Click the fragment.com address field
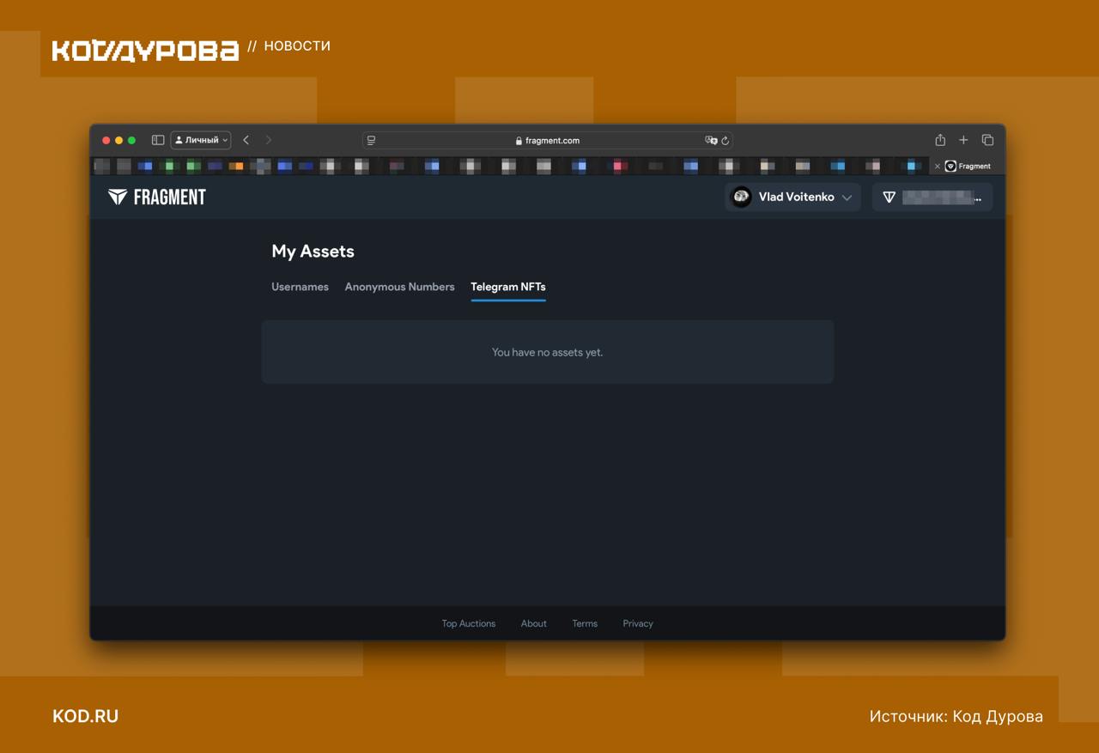 click(x=547, y=140)
